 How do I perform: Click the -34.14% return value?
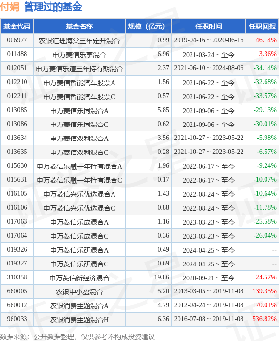click(265, 68)
